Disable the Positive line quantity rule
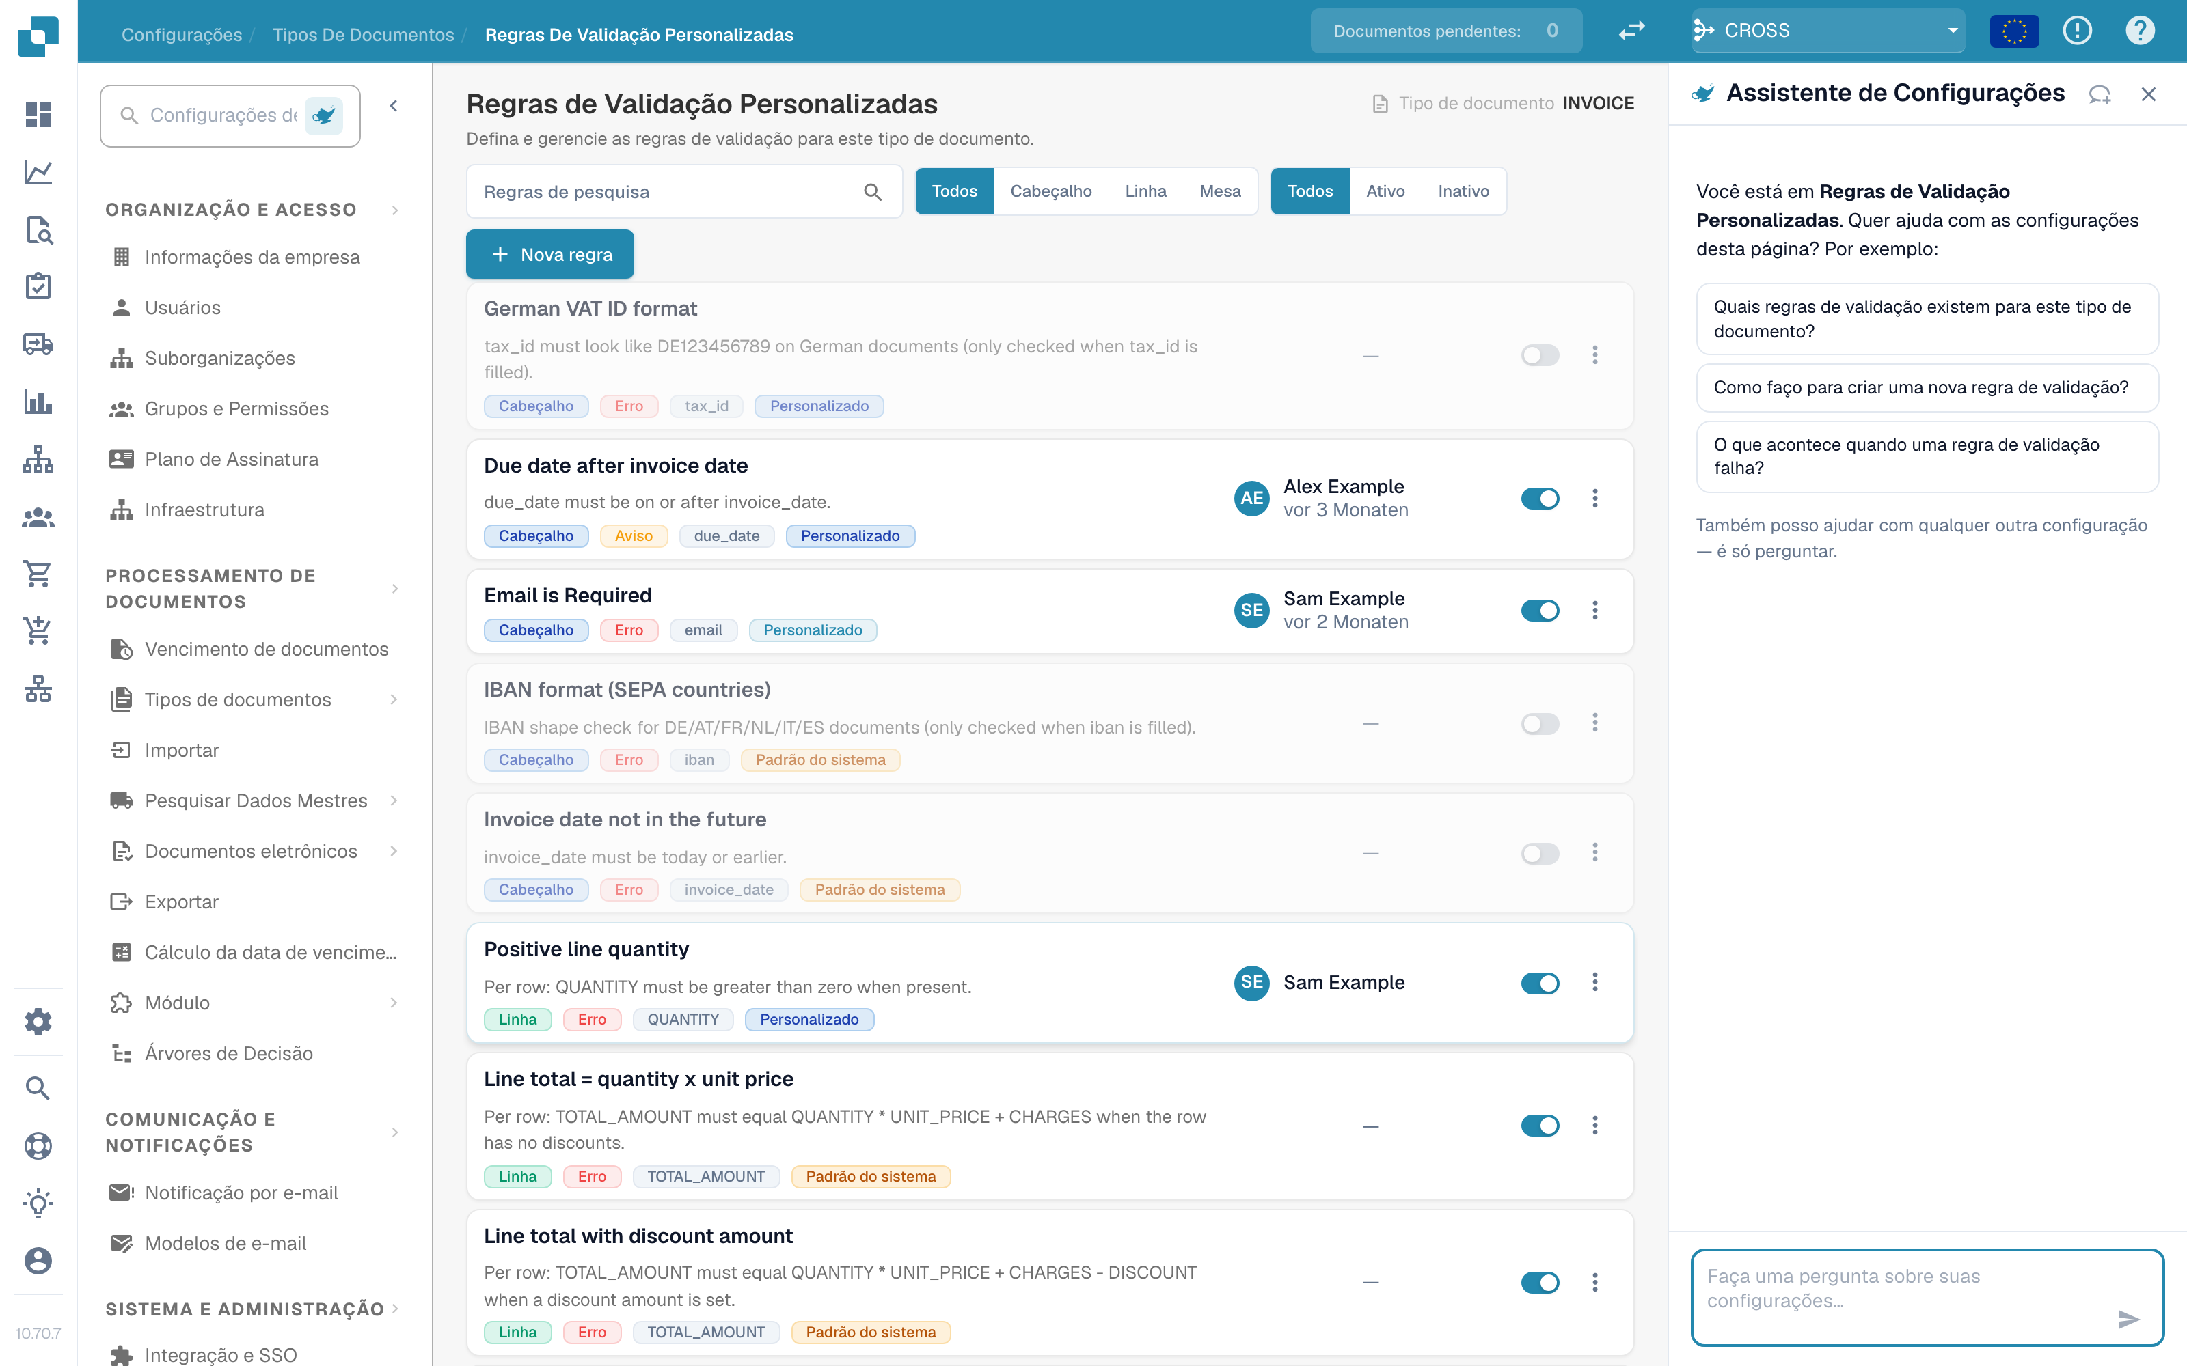Viewport: 2187px width, 1366px height. 1540,983
